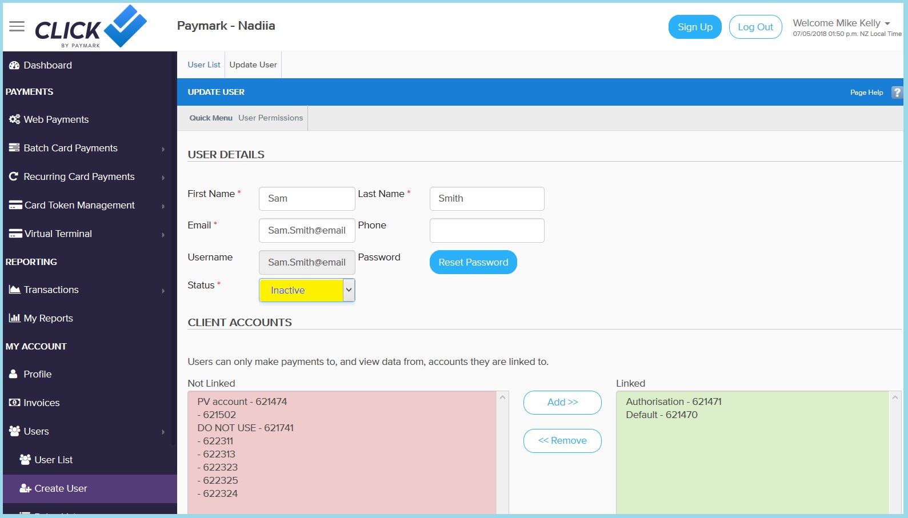The width and height of the screenshot is (908, 518).
Task: Click the Sign Up button
Action: pos(695,27)
